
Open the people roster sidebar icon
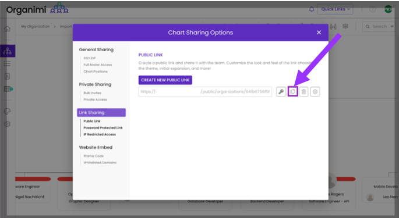coord(8,76)
